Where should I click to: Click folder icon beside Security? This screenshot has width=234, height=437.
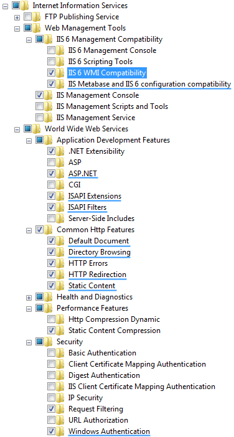(x=48, y=341)
